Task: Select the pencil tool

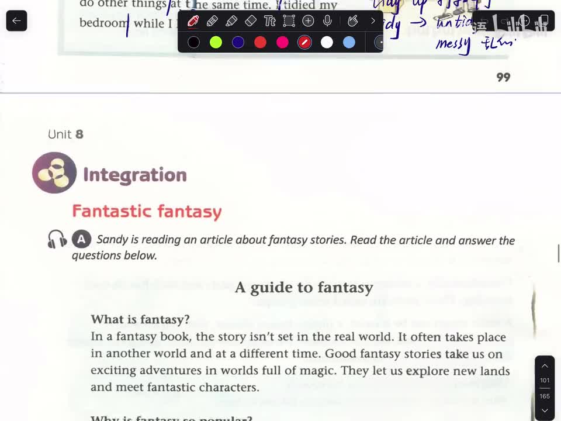Action: [x=212, y=21]
